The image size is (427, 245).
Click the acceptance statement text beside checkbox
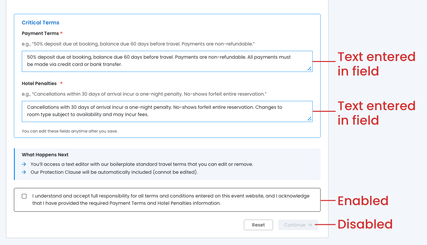(171, 199)
